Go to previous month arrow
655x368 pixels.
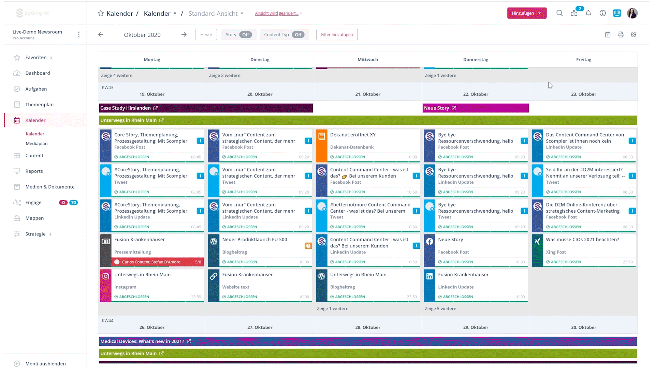[x=101, y=35]
